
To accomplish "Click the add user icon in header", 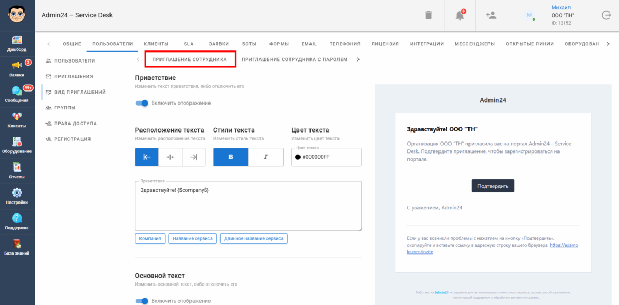I will coord(491,15).
